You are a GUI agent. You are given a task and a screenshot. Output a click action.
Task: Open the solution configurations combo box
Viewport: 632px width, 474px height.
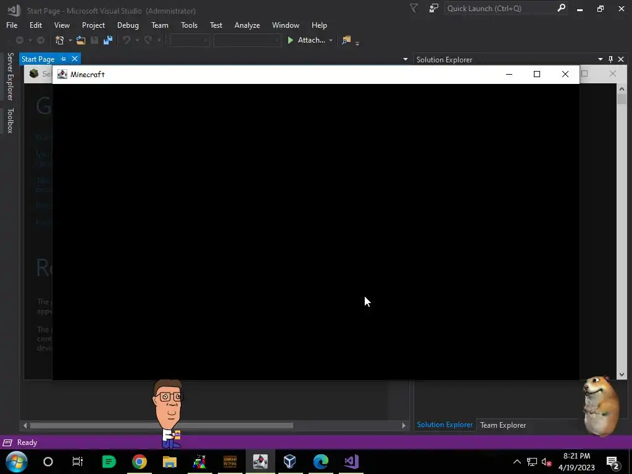pos(189,40)
